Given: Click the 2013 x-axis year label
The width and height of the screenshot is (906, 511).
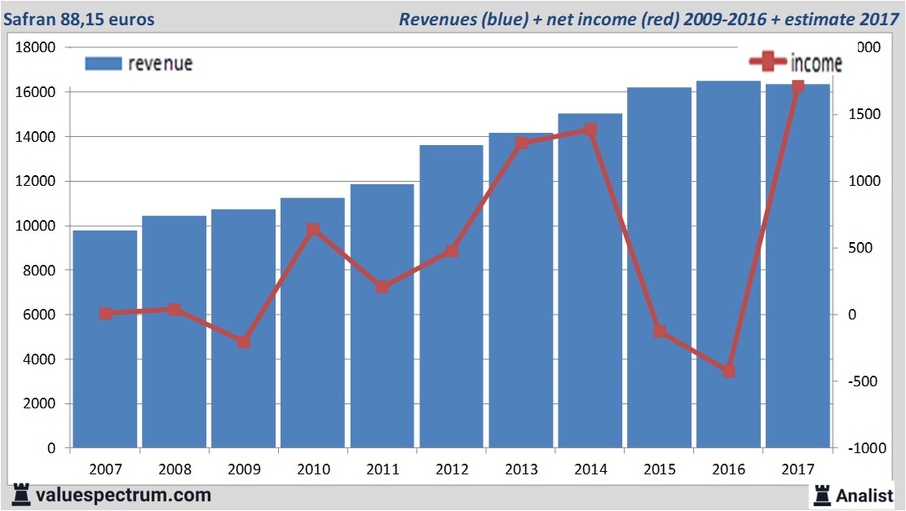Looking at the screenshot, I should point(521,469).
